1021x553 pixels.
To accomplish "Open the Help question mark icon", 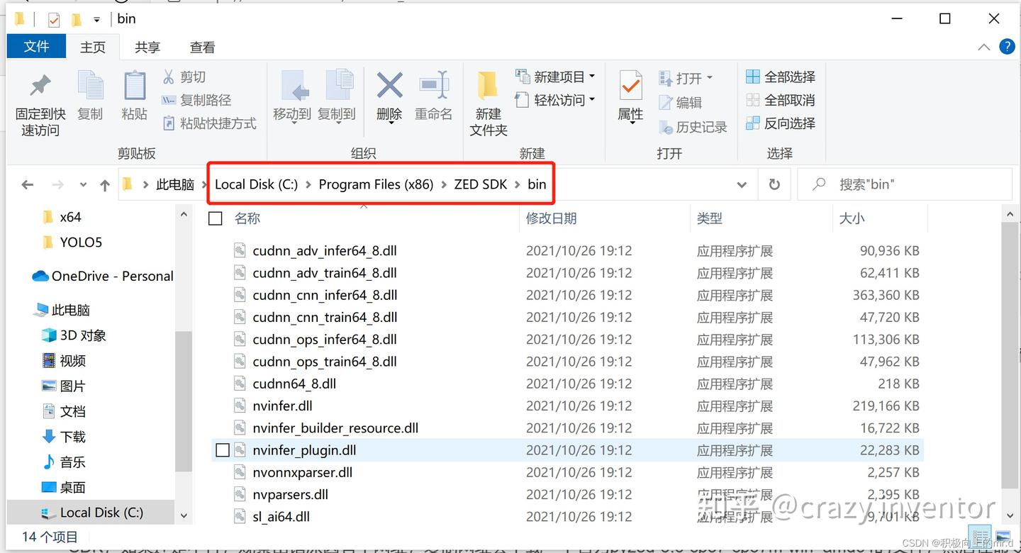I will tap(1007, 47).
